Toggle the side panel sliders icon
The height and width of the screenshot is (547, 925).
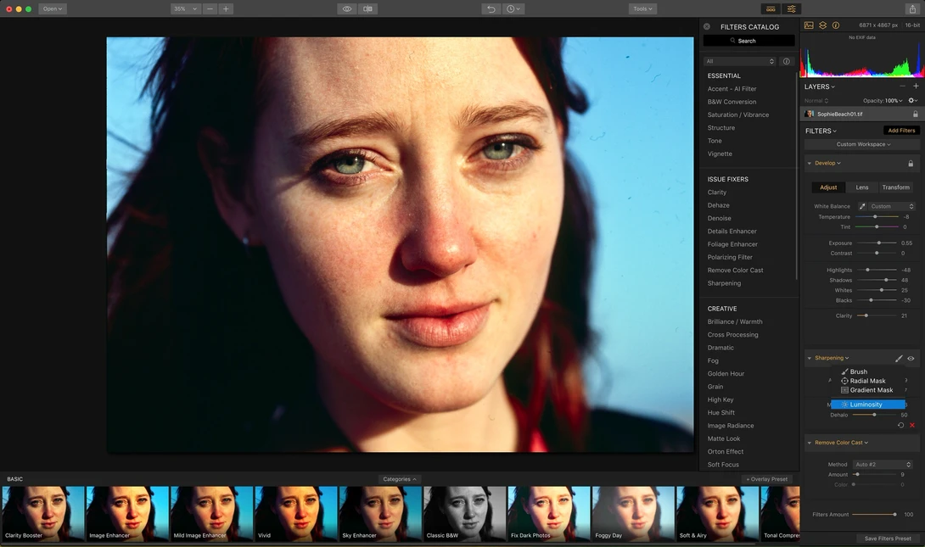point(791,8)
